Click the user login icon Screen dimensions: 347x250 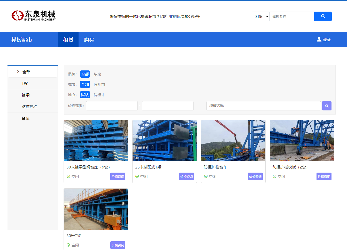(319, 39)
